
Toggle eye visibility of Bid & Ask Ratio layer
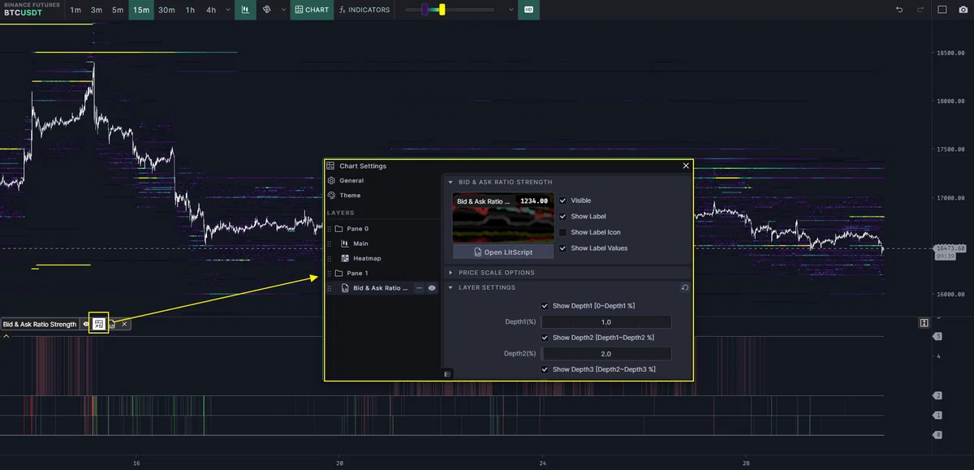[432, 287]
